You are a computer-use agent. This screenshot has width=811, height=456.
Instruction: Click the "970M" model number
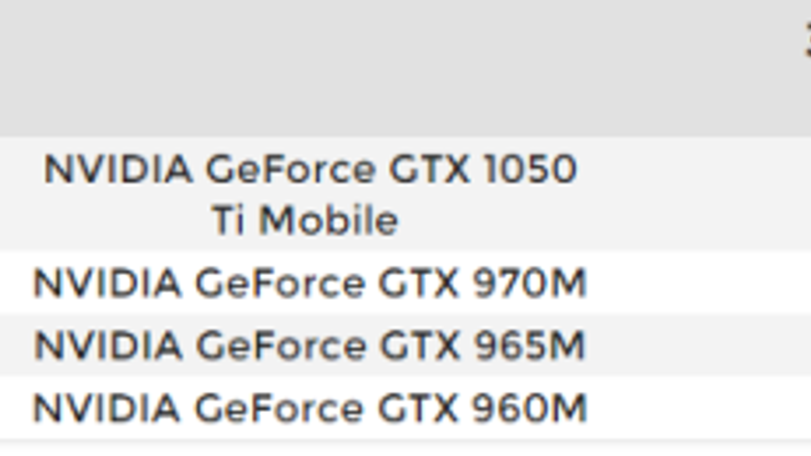tap(529, 282)
